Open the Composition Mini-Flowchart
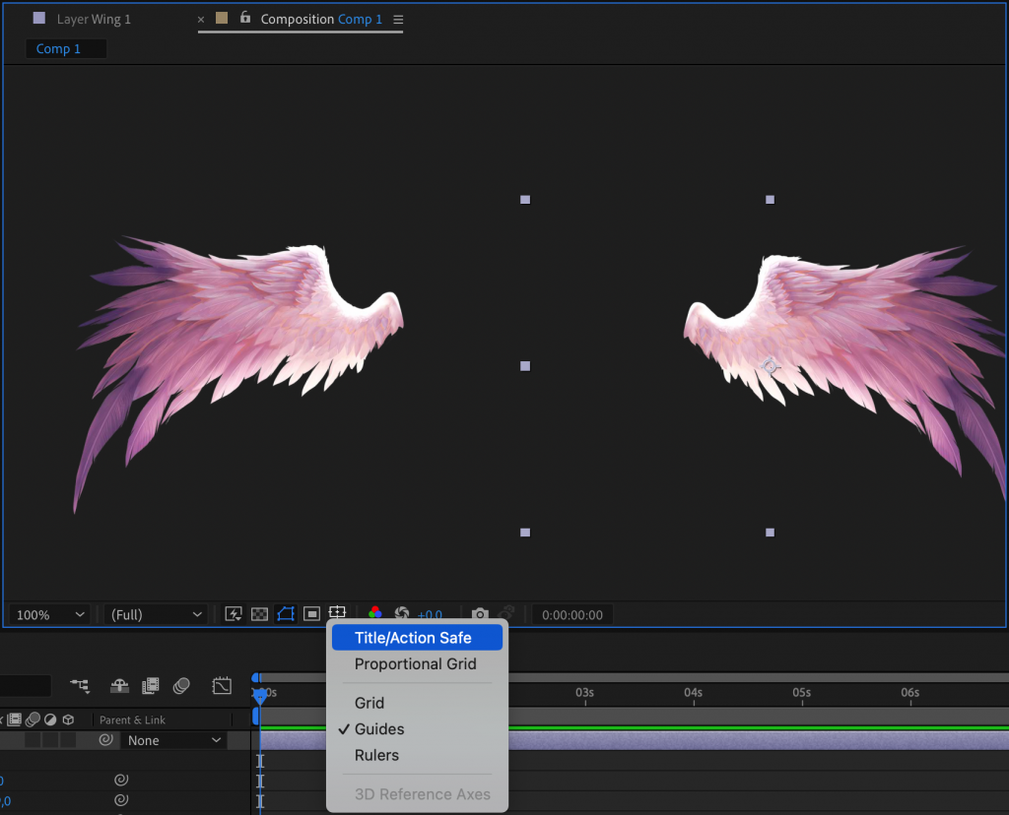This screenshot has height=815, width=1009. (x=79, y=686)
